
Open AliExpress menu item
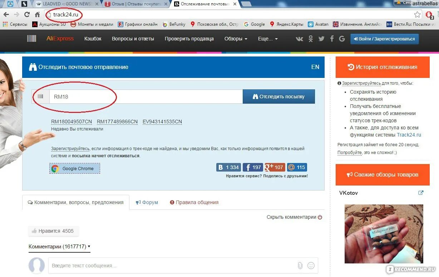60,39
